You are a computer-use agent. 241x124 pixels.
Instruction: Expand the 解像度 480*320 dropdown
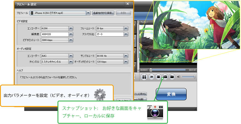[x=71, y=34]
